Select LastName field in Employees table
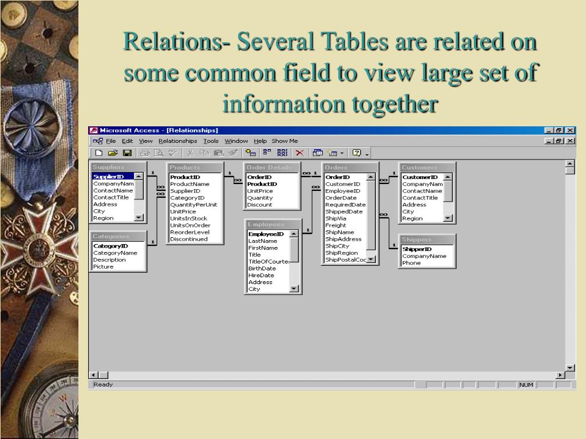This screenshot has height=439, width=586. 268,241
